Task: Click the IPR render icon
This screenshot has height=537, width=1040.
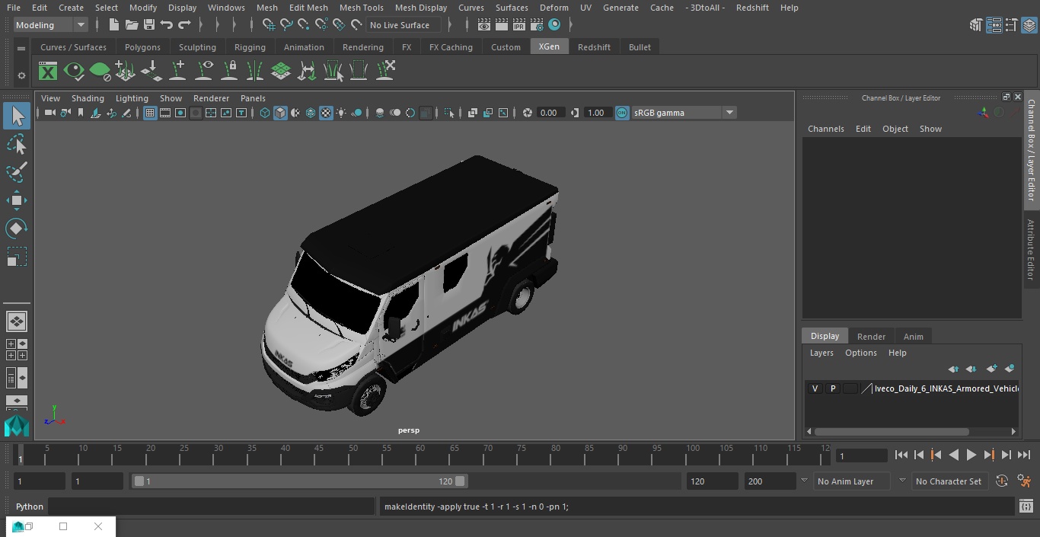Action: [x=518, y=25]
